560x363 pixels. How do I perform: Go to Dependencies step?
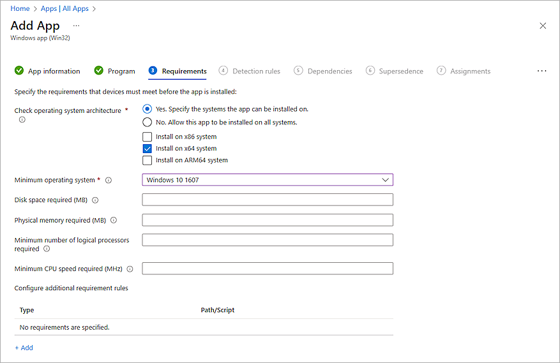[323, 71]
